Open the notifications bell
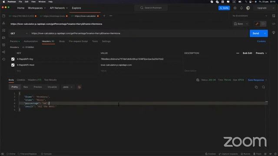Screen dimensions: 278x156 coord(242,8)
